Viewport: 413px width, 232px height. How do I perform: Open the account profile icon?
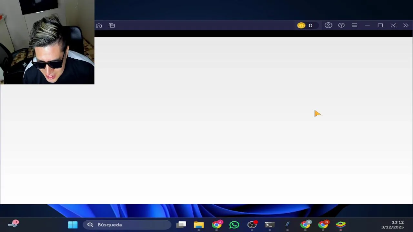[328, 25]
